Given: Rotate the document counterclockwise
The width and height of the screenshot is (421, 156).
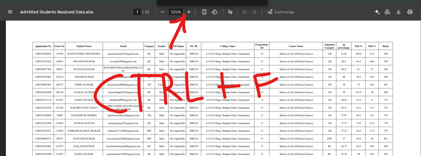Looking at the screenshot, I should coord(214,12).
